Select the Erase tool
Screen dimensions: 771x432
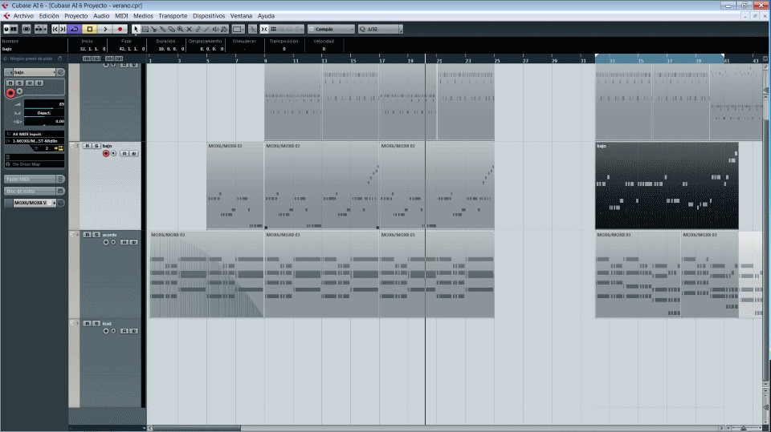[172, 30]
